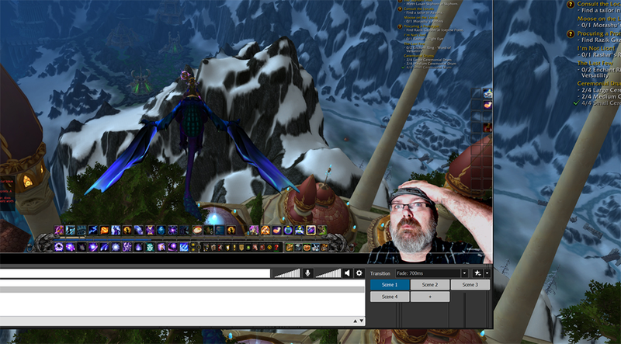Use the pink character ability icon
Viewport: 621px width, 344px height.
tap(254, 230)
